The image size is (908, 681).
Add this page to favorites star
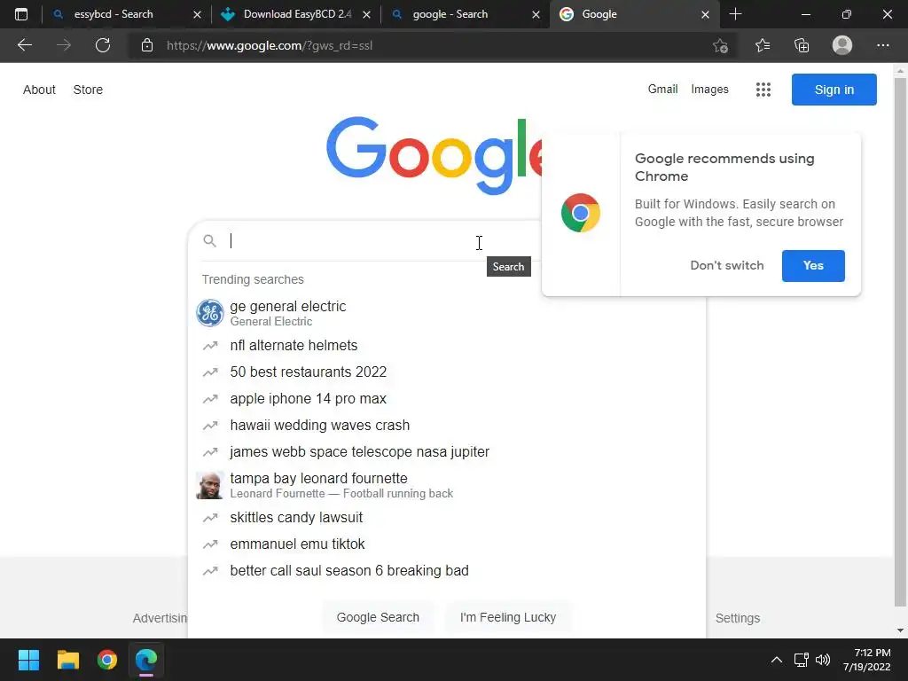click(x=720, y=46)
